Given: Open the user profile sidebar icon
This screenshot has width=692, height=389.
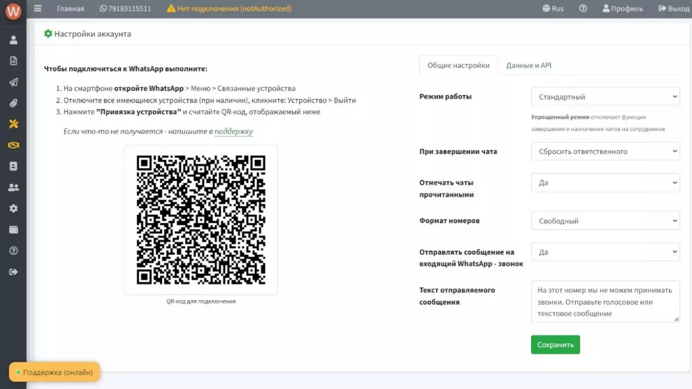Looking at the screenshot, I should click(x=13, y=40).
